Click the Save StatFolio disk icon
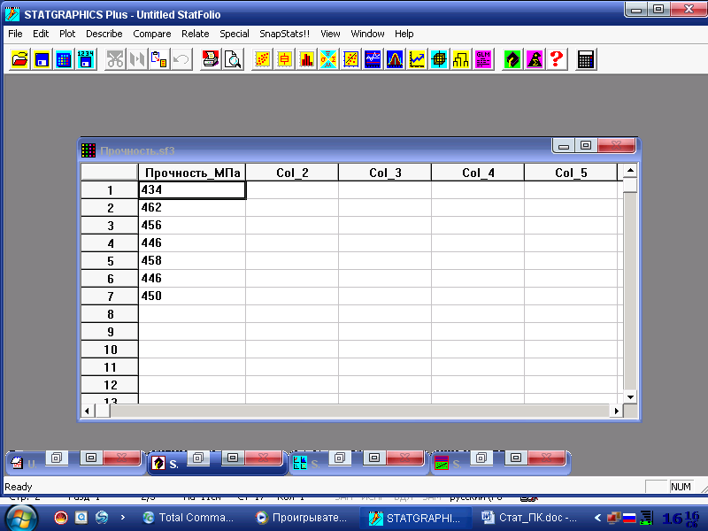The width and height of the screenshot is (708, 531). pyautogui.click(x=42, y=59)
